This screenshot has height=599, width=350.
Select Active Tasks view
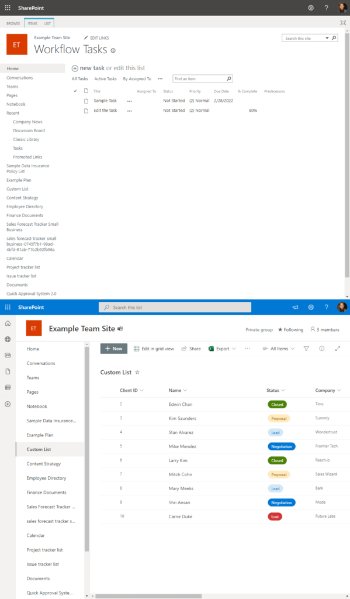pyautogui.click(x=105, y=79)
